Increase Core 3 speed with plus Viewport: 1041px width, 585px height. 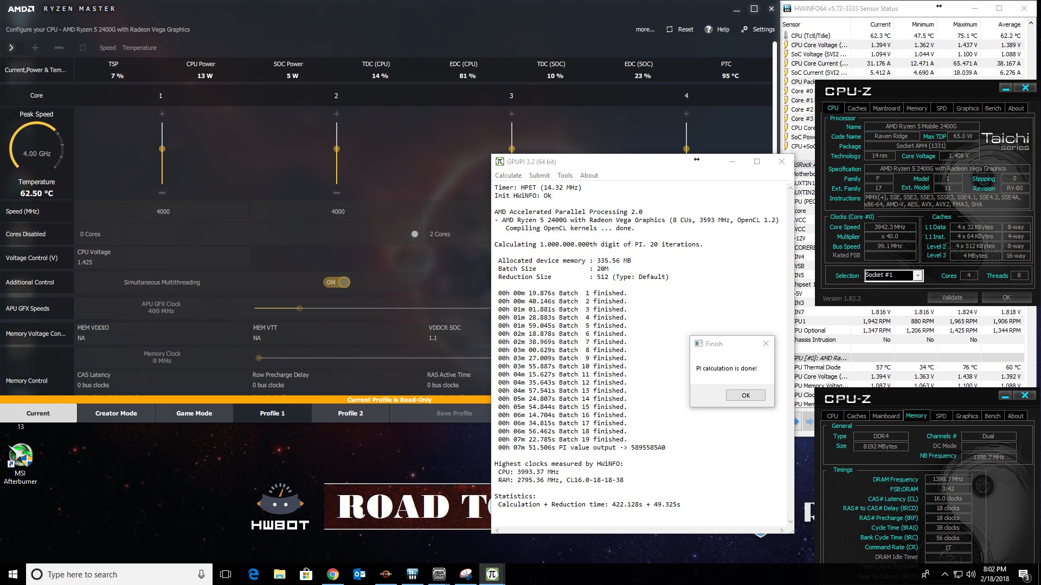point(511,114)
